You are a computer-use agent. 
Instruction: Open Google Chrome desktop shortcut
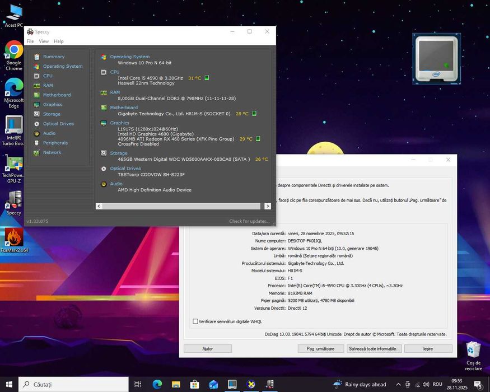tap(14, 55)
